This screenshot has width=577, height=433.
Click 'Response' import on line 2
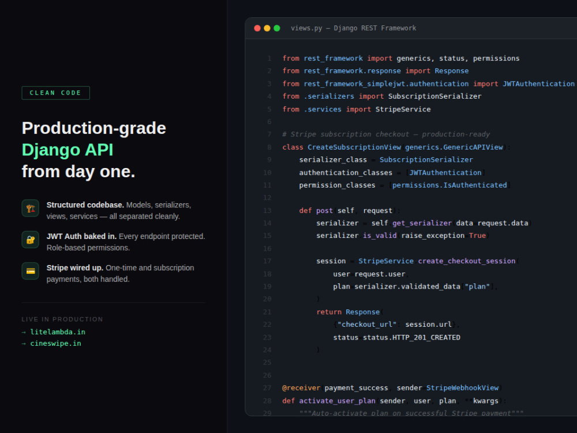tap(452, 71)
